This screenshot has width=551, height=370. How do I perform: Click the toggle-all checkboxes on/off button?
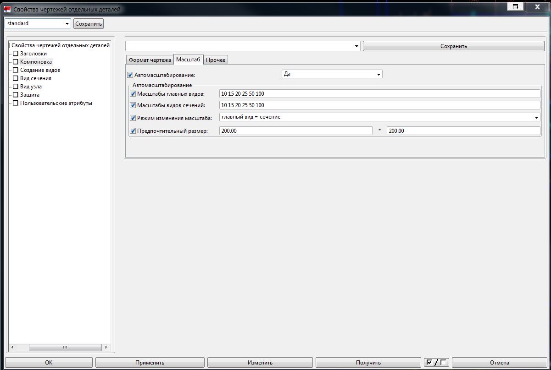436,362
